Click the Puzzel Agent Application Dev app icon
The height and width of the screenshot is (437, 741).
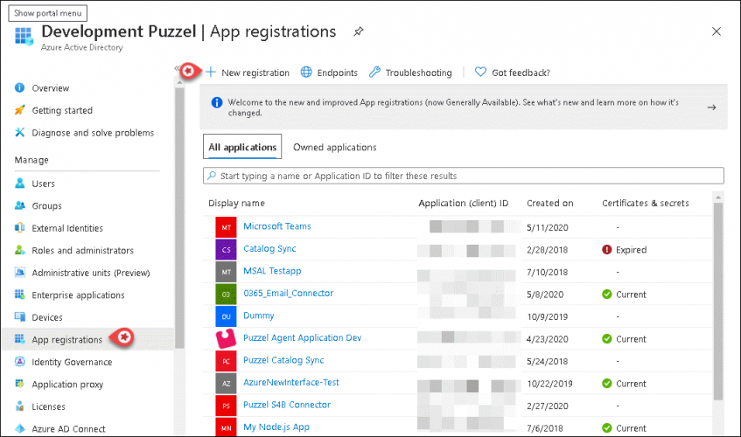(x=226, y=338)
